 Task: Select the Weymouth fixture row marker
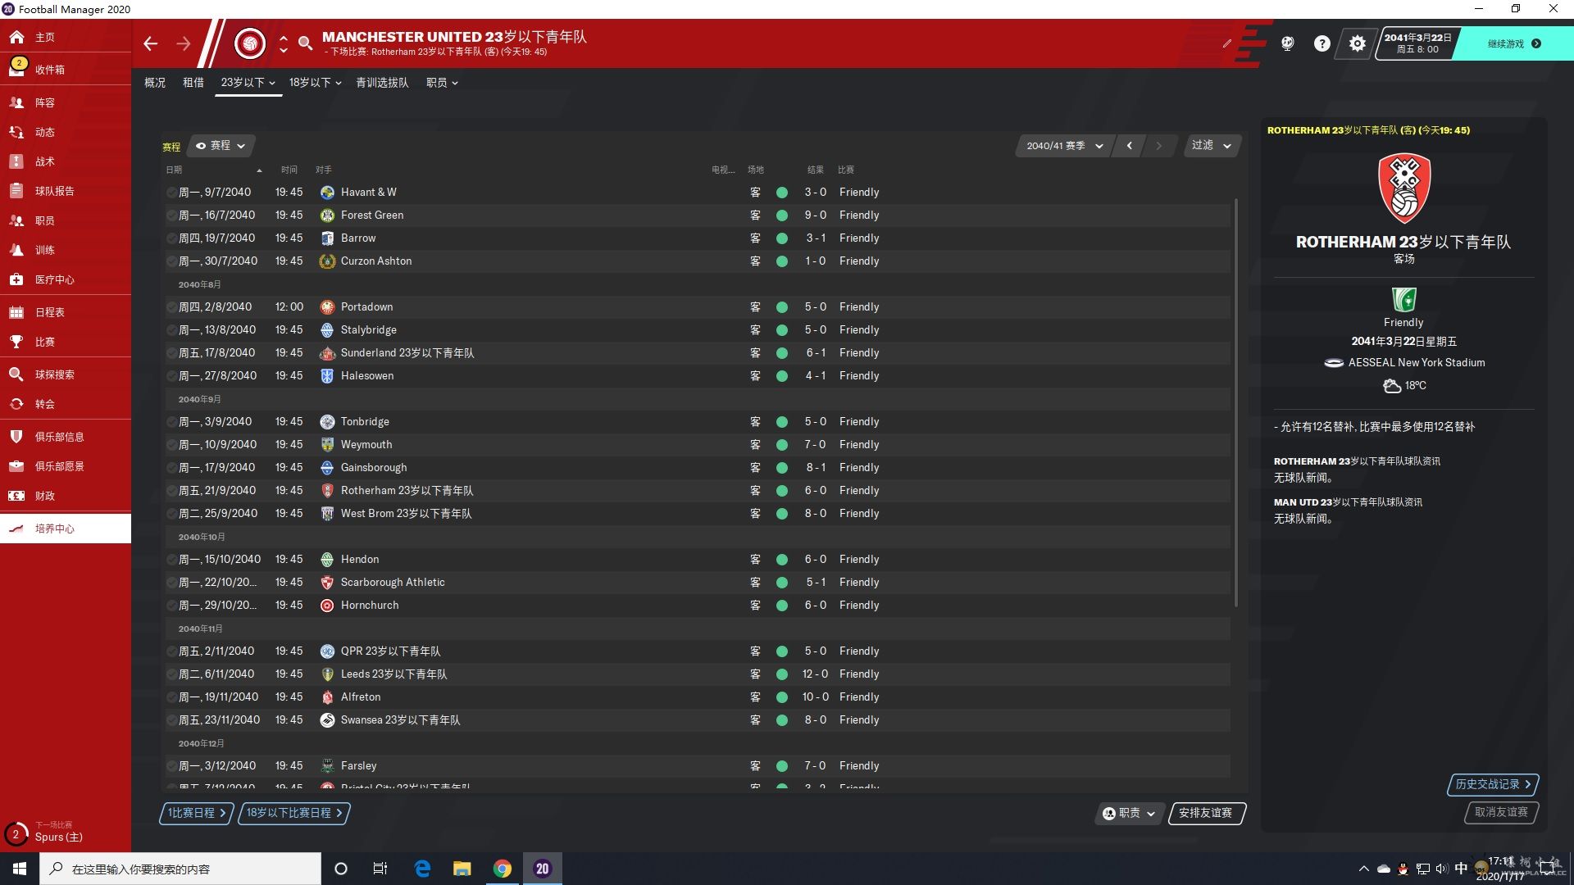[171, 445]
